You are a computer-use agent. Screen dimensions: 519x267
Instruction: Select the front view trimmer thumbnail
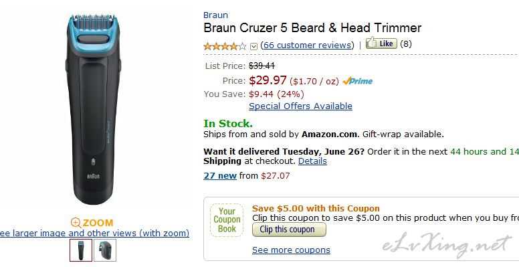pos(81,250)
